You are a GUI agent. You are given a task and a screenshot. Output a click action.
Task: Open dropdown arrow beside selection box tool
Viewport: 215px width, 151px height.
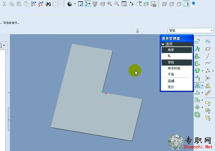coord(61,4)
